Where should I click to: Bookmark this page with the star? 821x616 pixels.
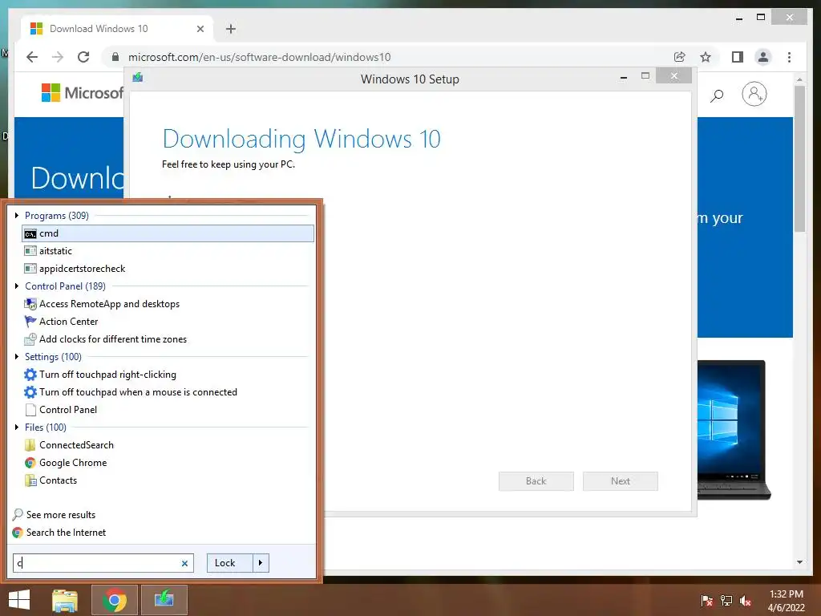pyautogui.click(x=706, y=57)
